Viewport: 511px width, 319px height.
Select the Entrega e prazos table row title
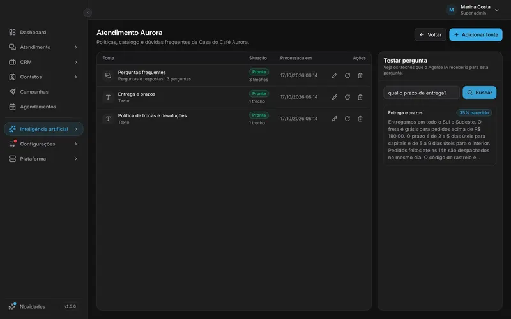(x=137, y=94)
